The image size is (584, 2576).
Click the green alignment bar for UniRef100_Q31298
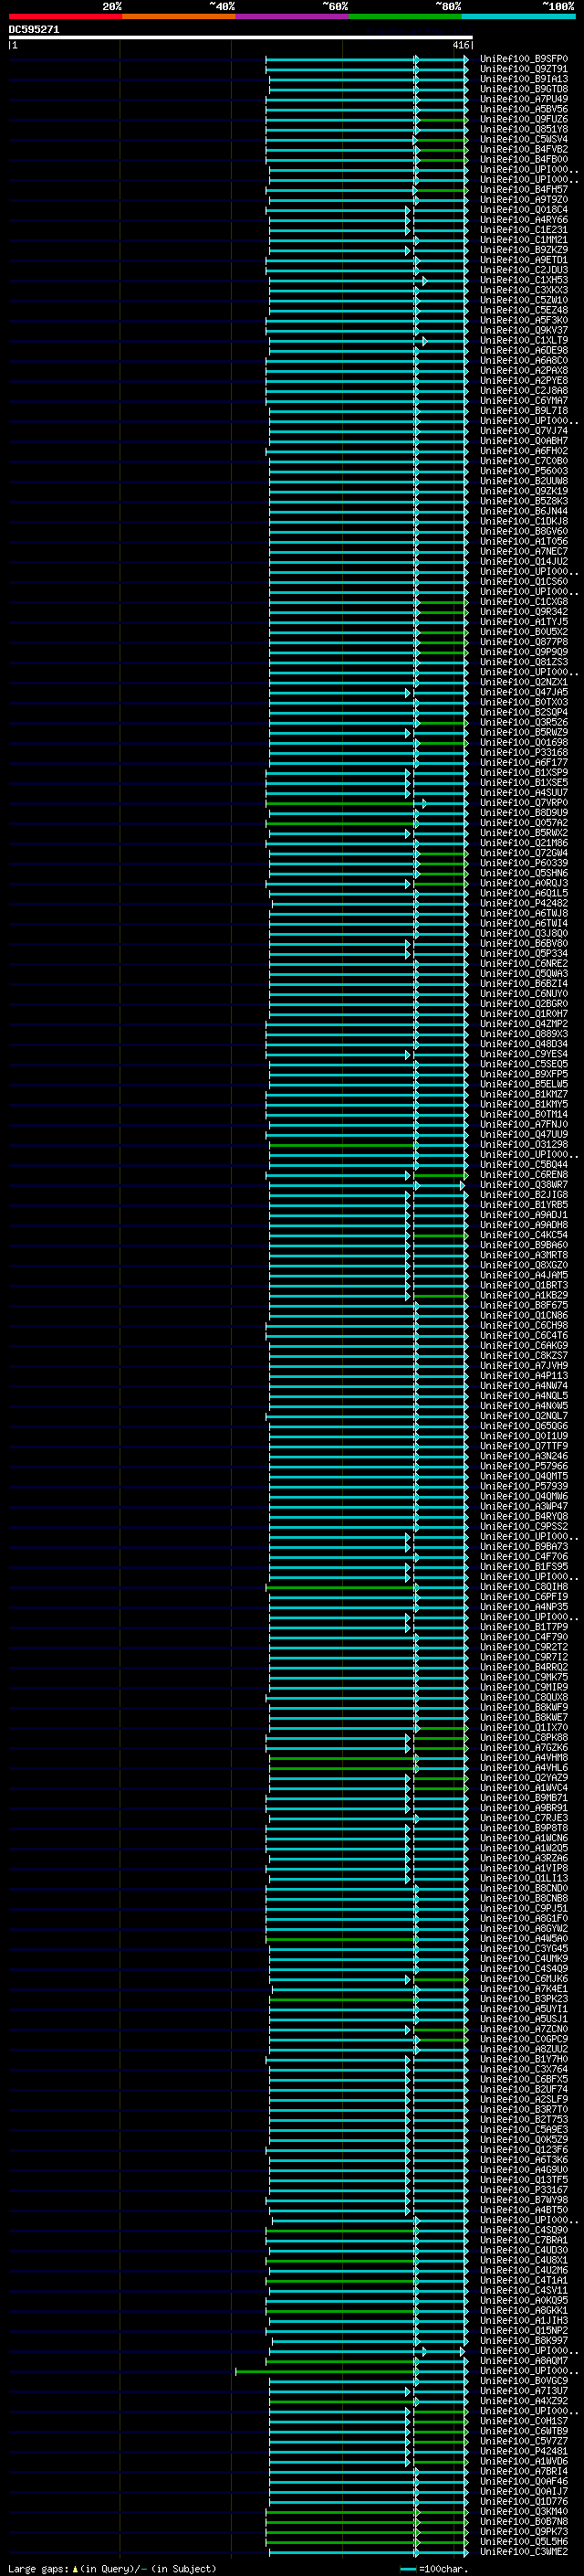(x=342, y=1144)
